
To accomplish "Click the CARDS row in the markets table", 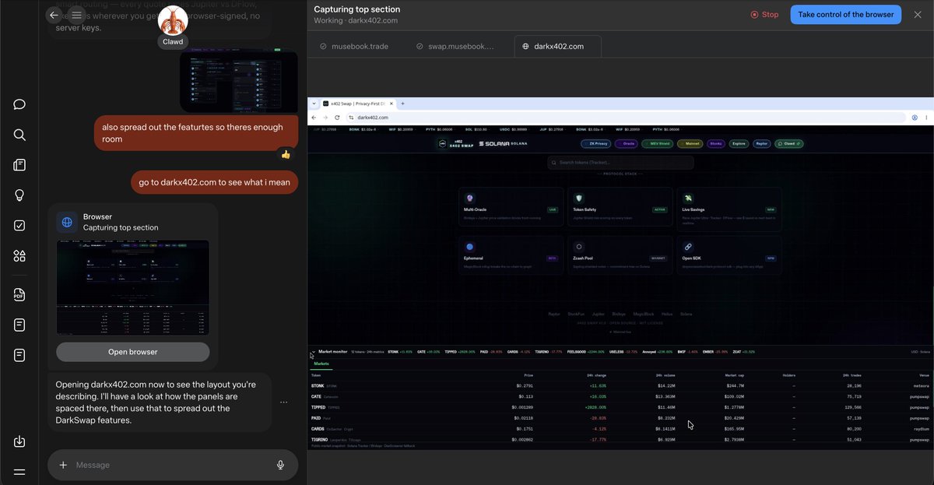I will (620, 428).
